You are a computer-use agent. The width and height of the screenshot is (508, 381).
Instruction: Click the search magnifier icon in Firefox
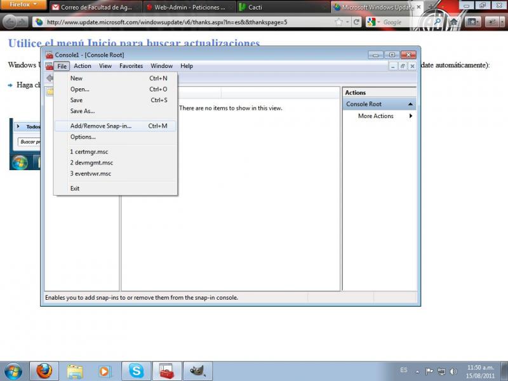click(x=438, y=22)
